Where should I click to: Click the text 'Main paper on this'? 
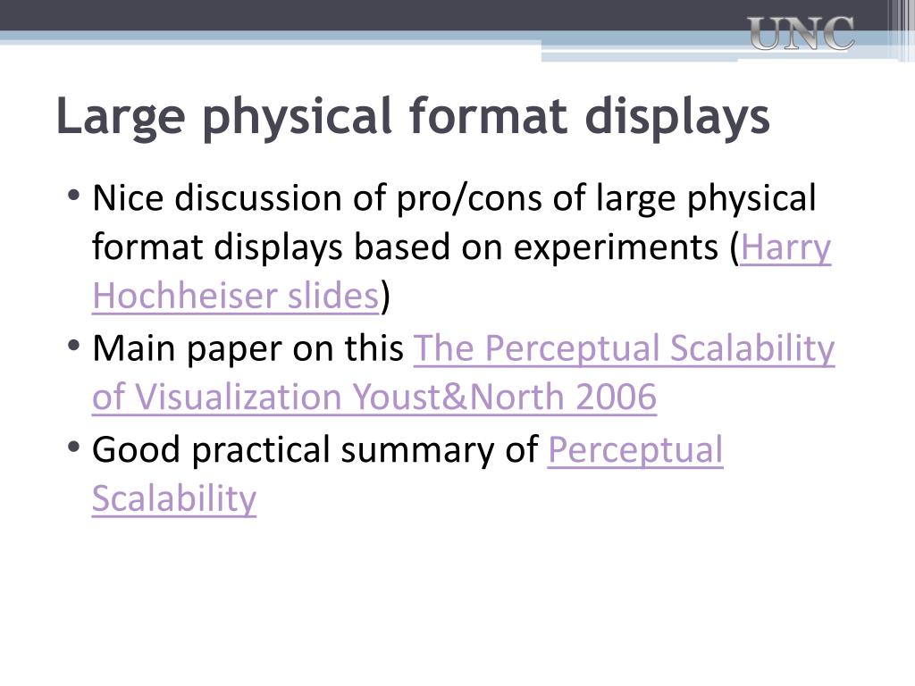[x=248, y=348]
